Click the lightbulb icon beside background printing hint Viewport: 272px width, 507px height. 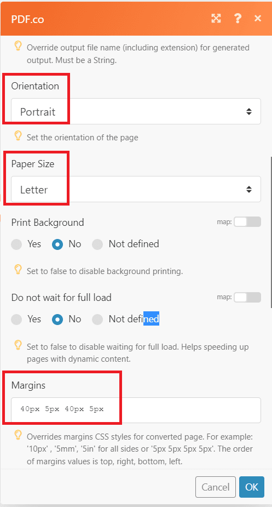[18, 269]
